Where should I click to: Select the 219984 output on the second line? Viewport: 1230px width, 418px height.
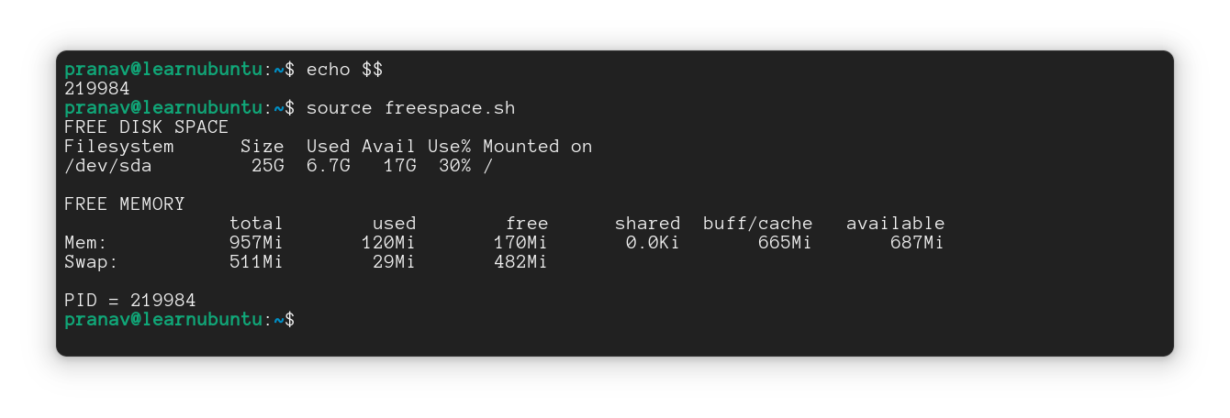(96, 89)
